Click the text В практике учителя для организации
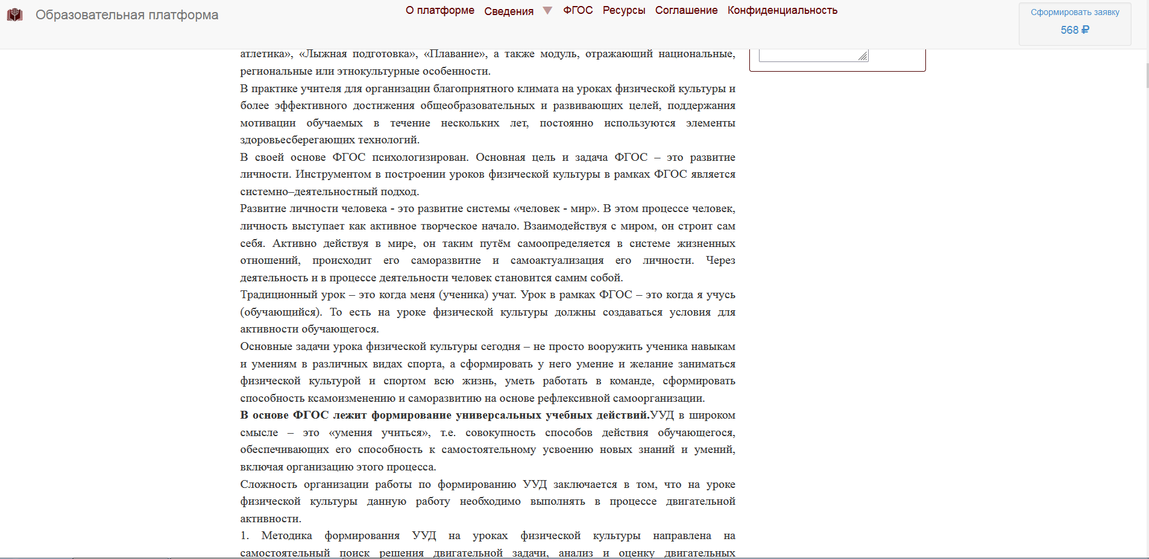1149x559 pixels. (335, 89)
